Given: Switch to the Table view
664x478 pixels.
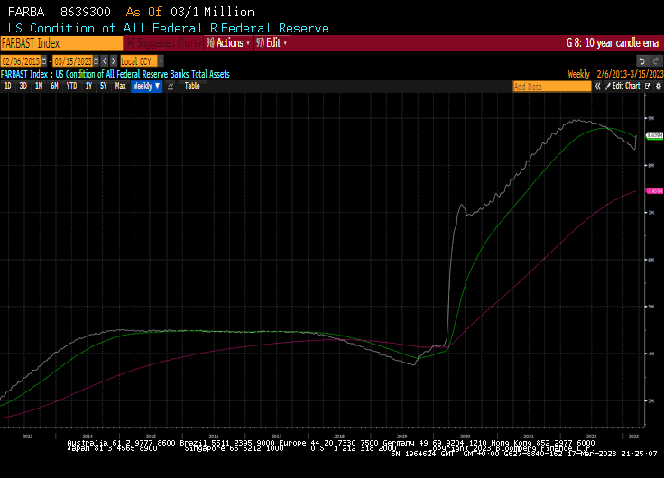Looking at the screenshot, I should pyautogui.click(x=192, y=87).
